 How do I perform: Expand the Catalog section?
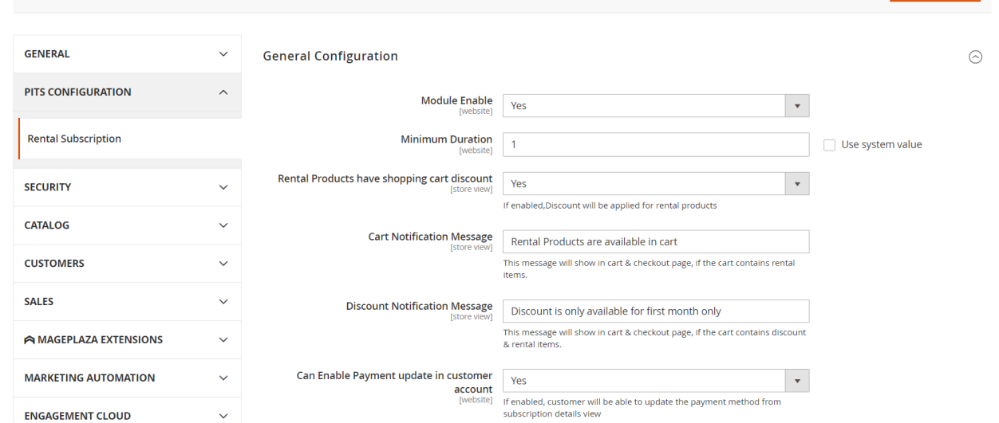[x=127, y=225]
